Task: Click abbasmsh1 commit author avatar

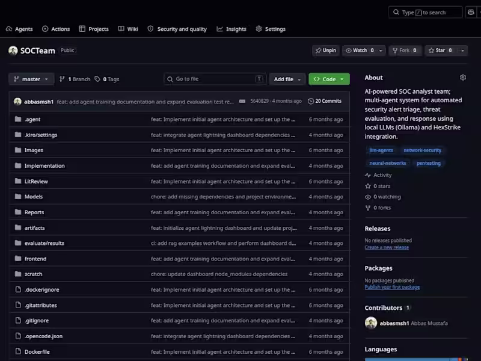Action: pyautogui.click(x=17, y=101)
